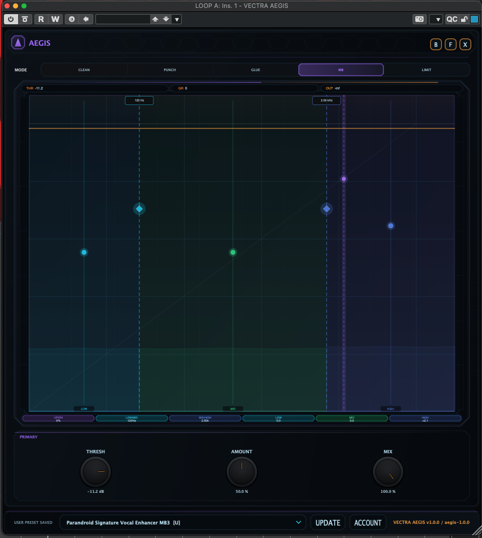
Task: Open the dropdown beside the camera icon
Action: click(436, 19)
